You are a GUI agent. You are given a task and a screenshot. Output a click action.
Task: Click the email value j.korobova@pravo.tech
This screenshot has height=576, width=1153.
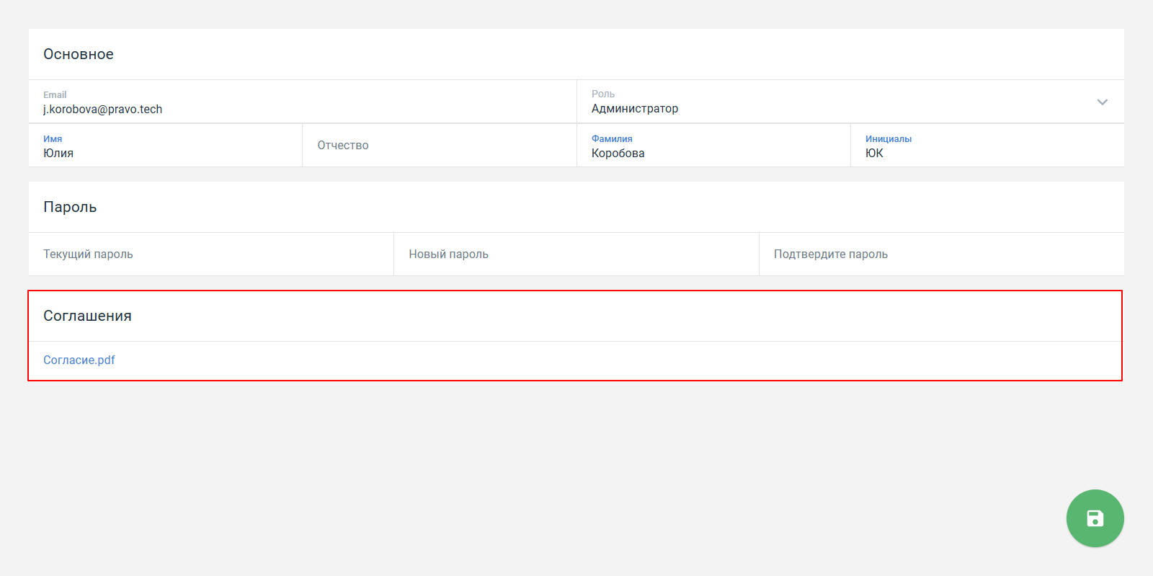pyautogui.click(x=103, y=110)
